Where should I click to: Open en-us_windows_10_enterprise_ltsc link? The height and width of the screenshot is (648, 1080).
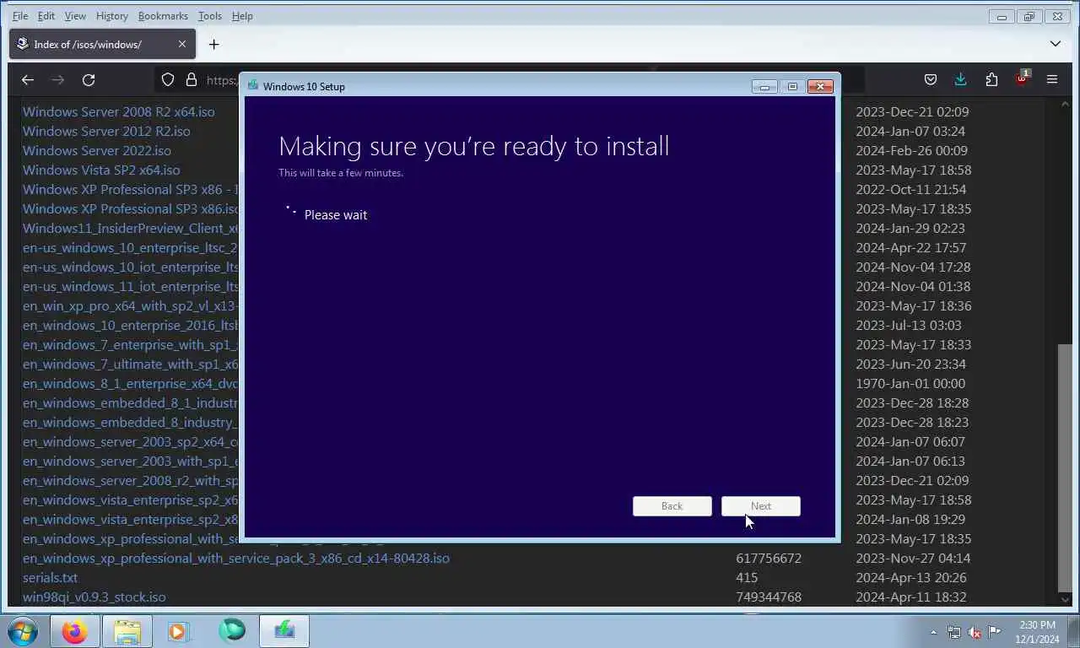coord(131,247)
